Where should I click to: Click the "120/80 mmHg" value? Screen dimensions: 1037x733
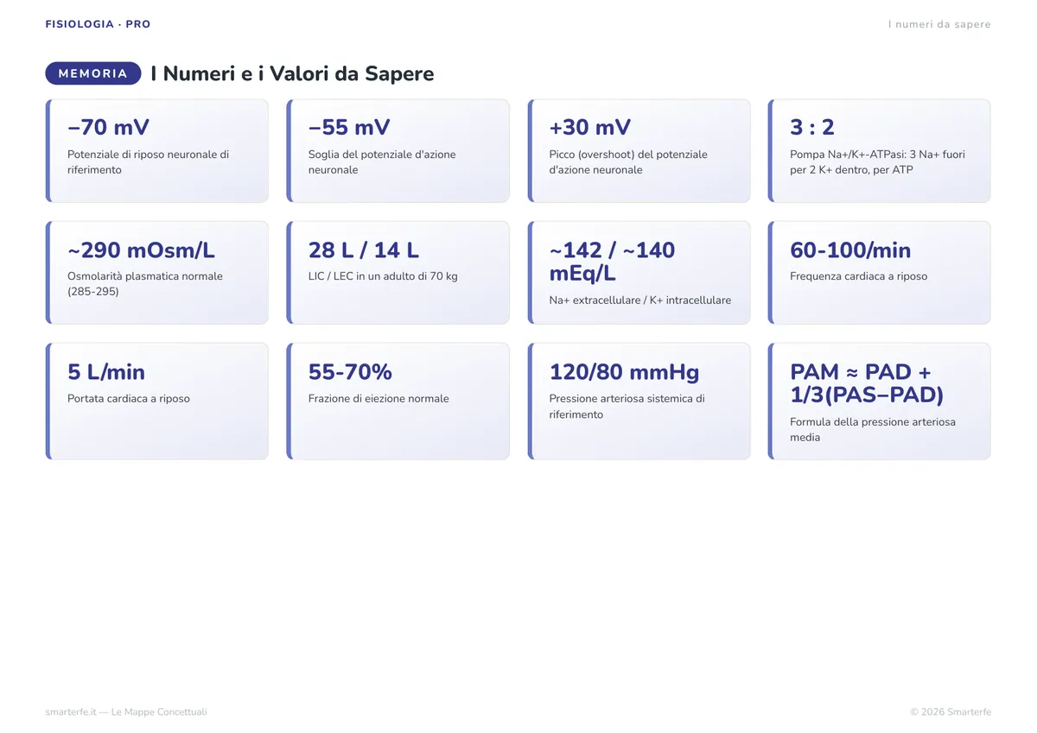coord(625,372)
